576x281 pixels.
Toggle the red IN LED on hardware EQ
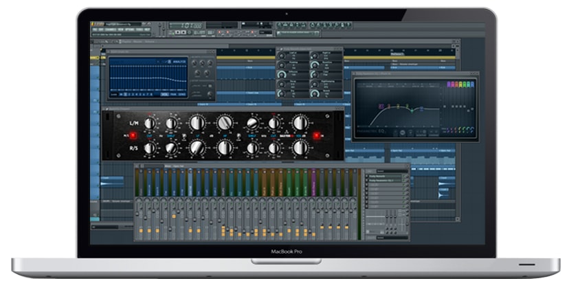[317, 135]
